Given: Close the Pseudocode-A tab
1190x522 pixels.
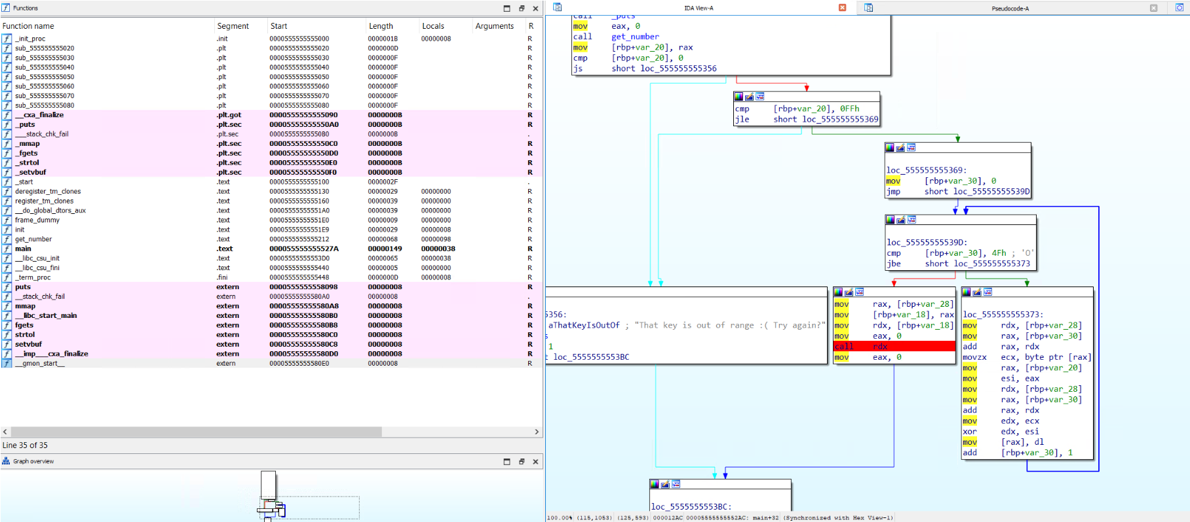Looking at the screenshot, I should [1154, 8].
